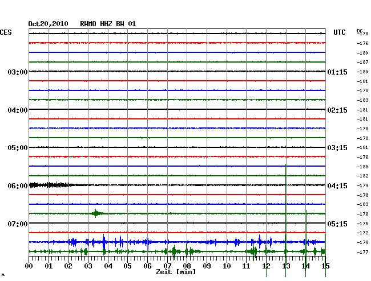Click the DC offset value "-182"
Viewport: 371px width, 281px height.
pyautogui.click(x=362, y=176)
